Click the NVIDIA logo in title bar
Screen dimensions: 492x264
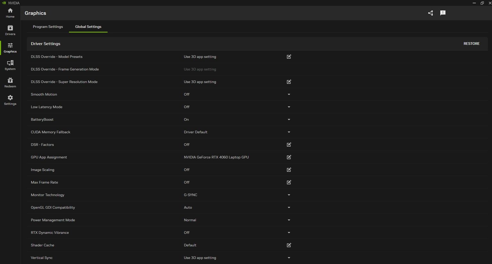point(4,3)
